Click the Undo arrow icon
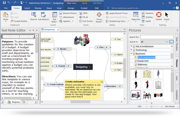This screenshot has width=180, height=117. point(9,3)
